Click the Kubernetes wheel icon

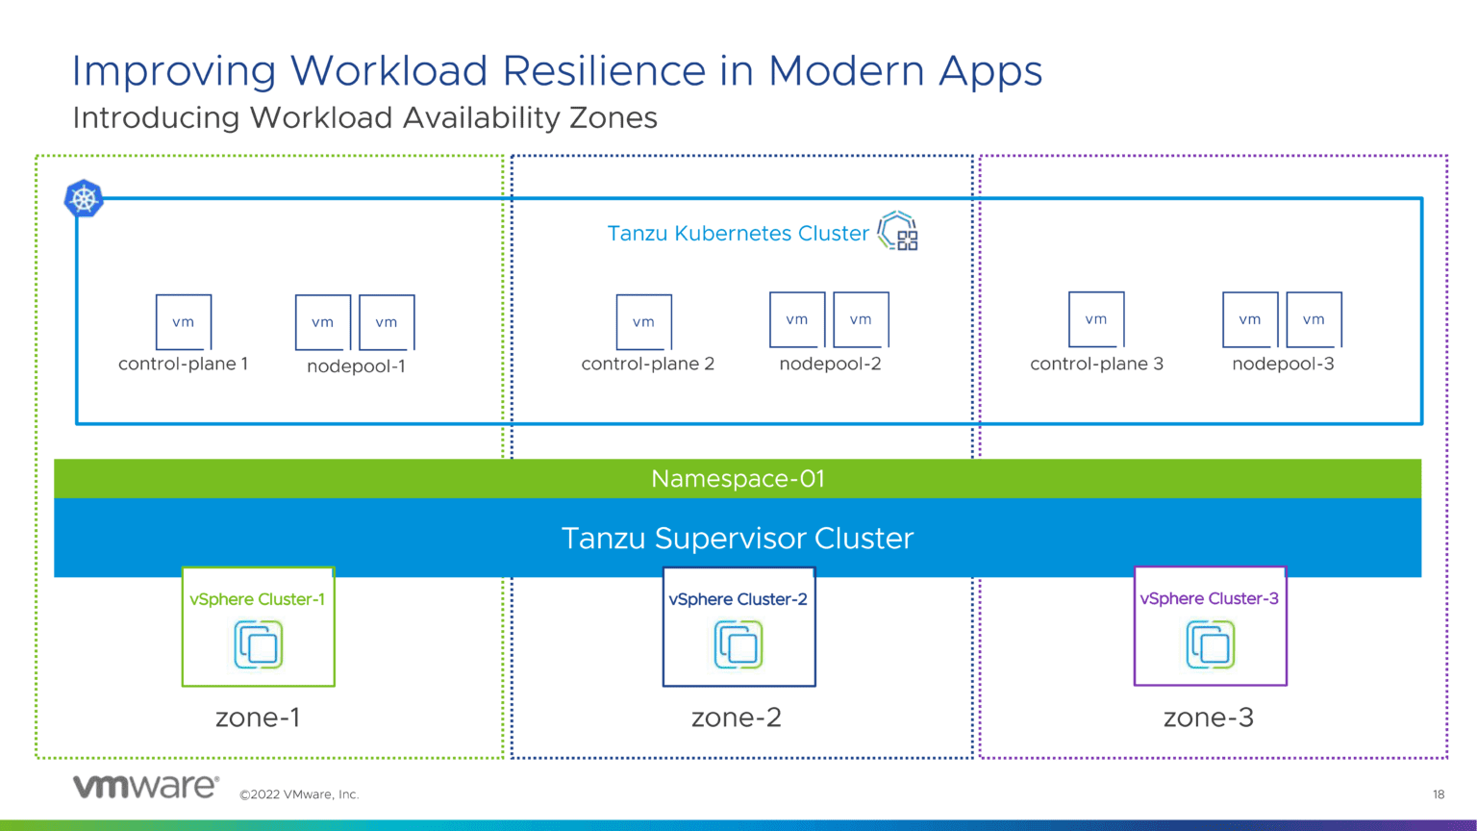84,198
